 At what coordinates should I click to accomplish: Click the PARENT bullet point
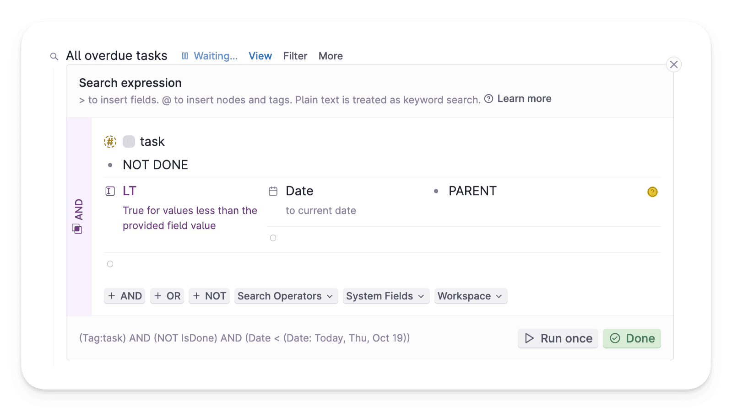point(436,191)
